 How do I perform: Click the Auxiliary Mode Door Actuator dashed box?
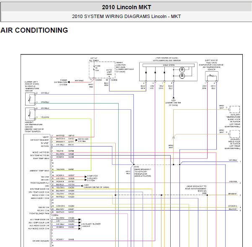click(x=235, y=134)
